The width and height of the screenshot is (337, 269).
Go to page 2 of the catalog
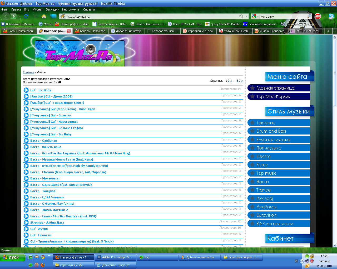tap(229, 81)
